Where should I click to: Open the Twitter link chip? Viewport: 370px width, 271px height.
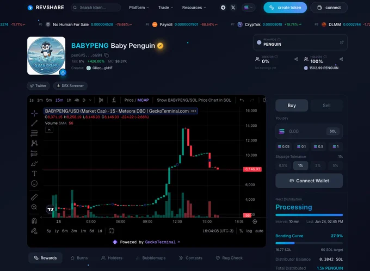point(38,85)
